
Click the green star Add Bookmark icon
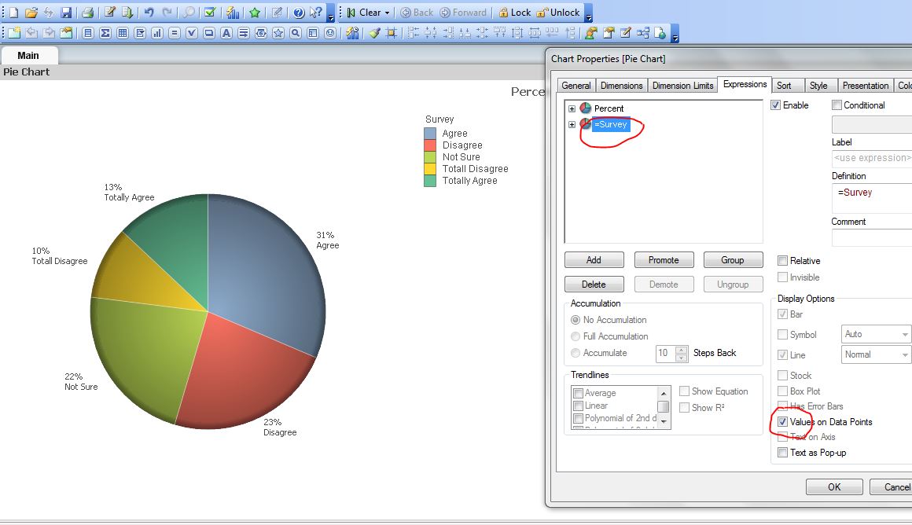(255, 13)
